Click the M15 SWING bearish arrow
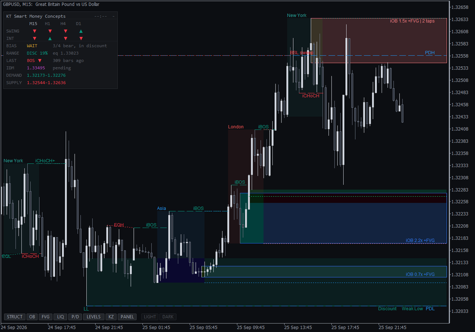 click(34, 31)
